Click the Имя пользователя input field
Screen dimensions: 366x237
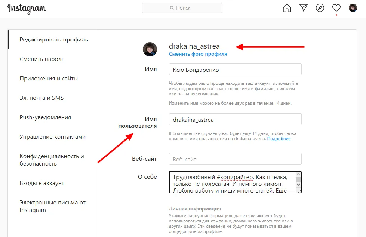point(235,119)
